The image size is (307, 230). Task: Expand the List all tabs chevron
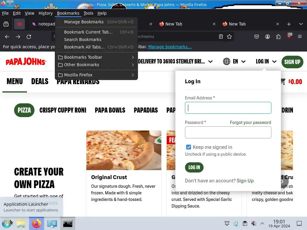tap(301, 24)
